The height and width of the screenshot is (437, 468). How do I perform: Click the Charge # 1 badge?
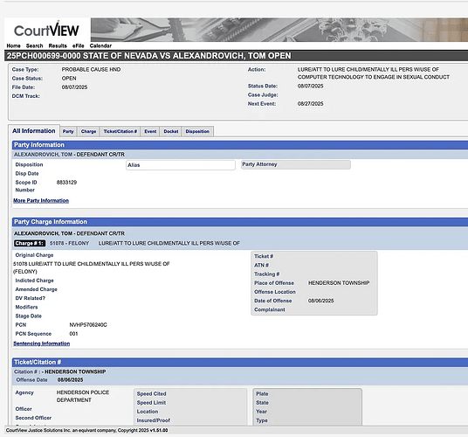30,243
